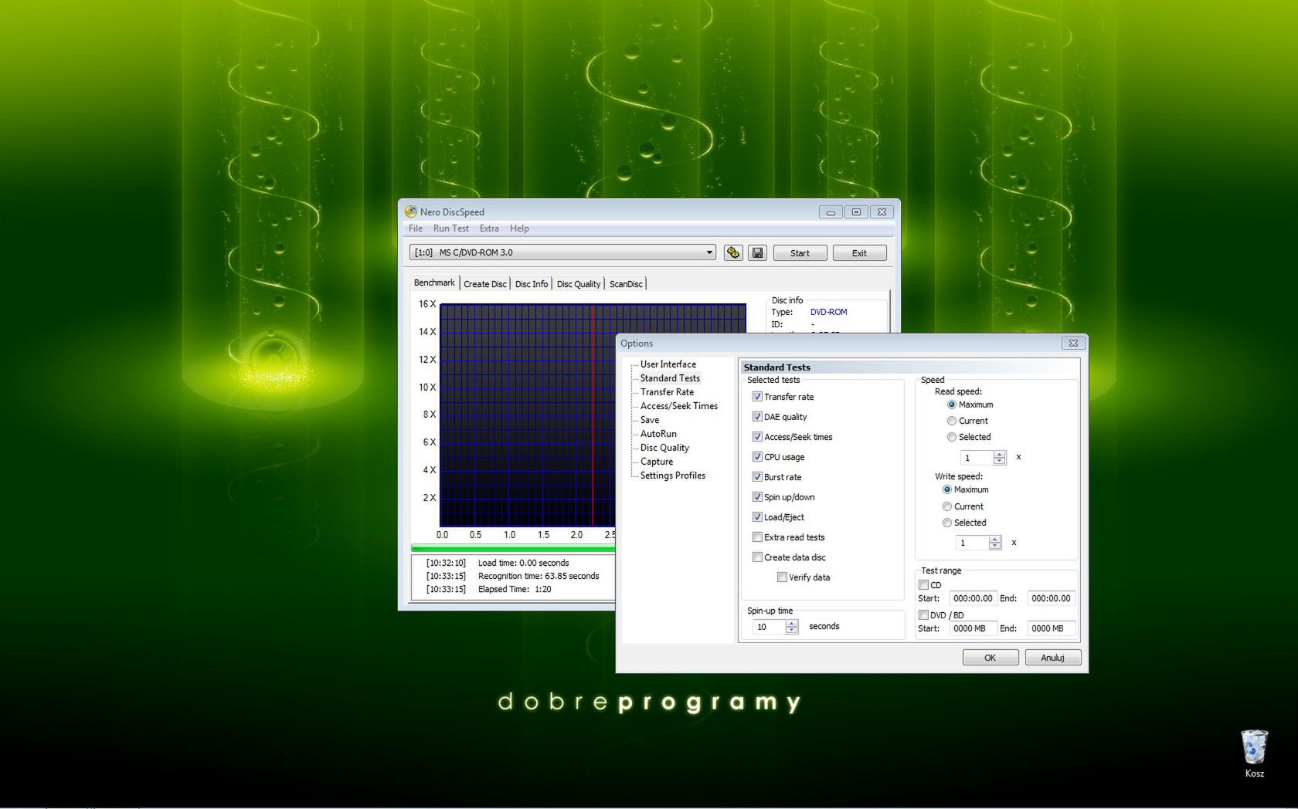Open the Kosz recycle bin icon

point(1254,753)
